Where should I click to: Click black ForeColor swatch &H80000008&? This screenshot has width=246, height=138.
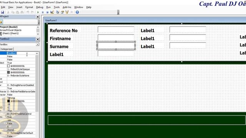[8, 101]
